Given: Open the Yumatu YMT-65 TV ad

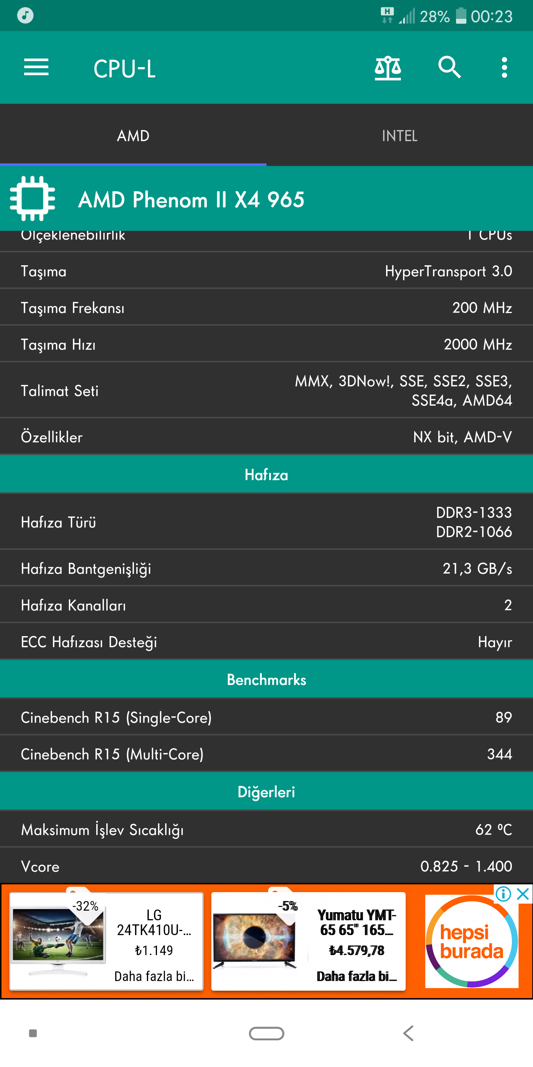Looking at the screenshot, I should click(308, 941).
